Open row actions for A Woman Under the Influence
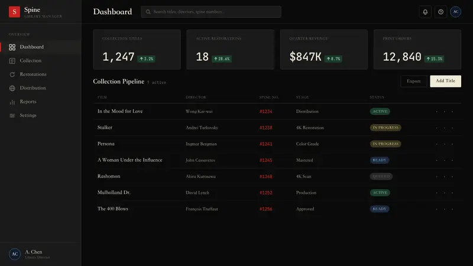Viewport: 473px width, 266px height. 445,160
